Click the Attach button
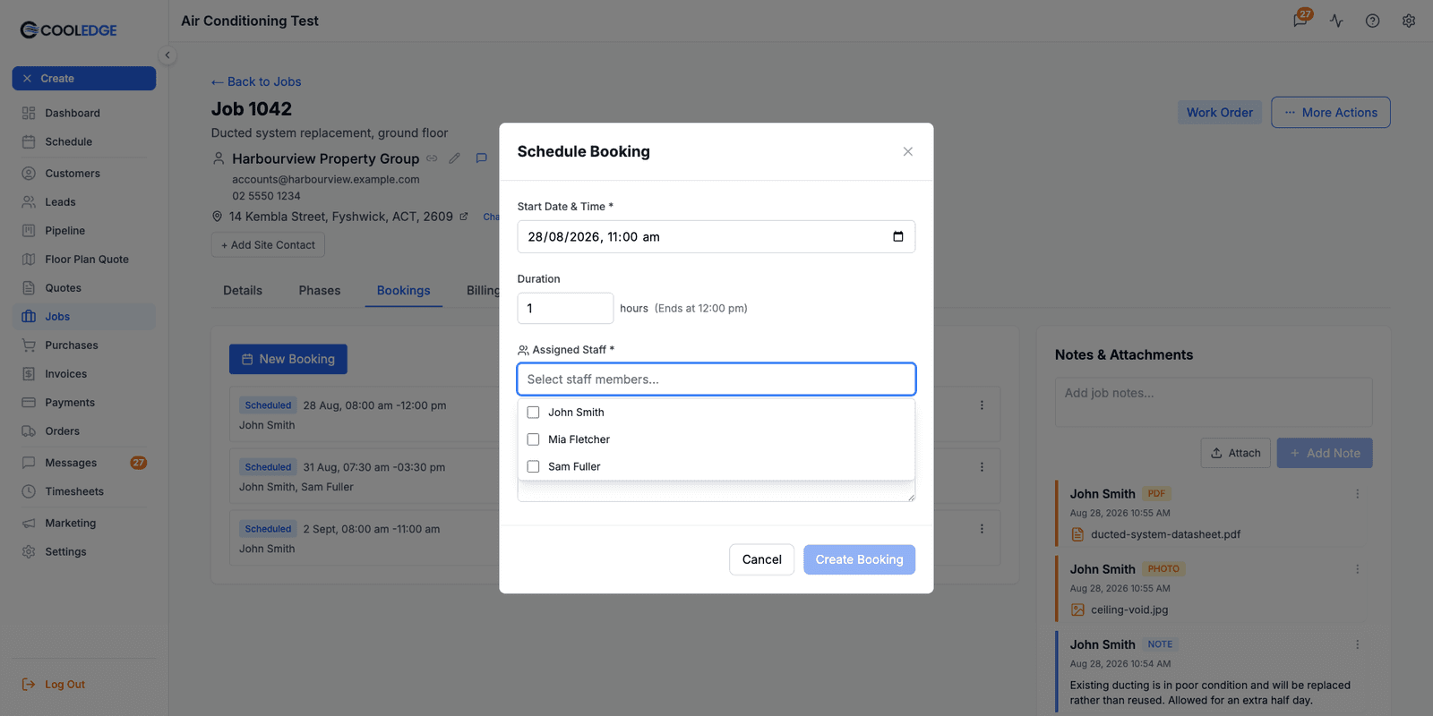The image size is (1433, 716). (x=1235, y=453)
